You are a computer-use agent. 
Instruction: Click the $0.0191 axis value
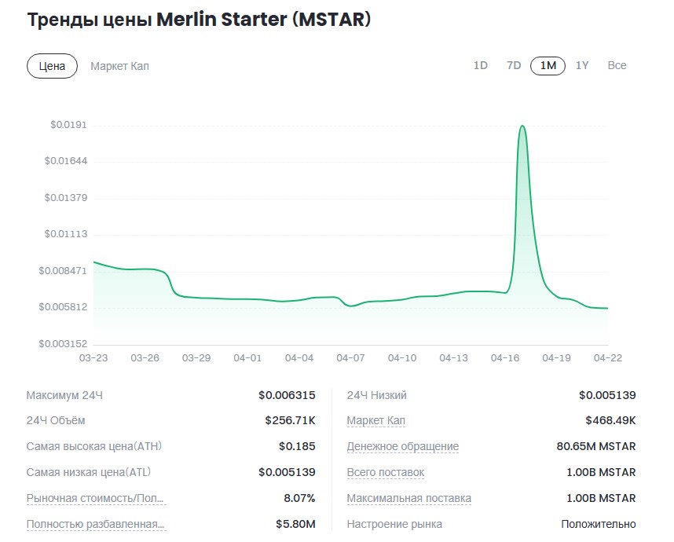tap(69, 125)
